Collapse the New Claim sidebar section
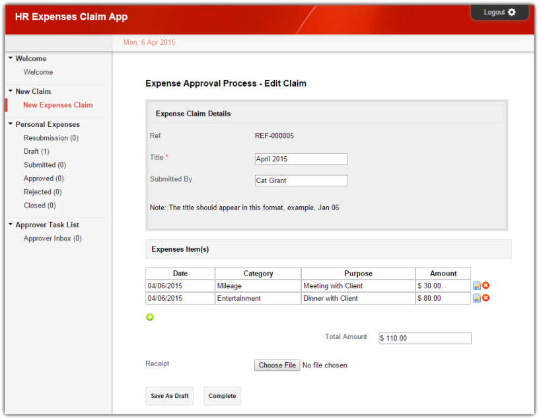The height and width of the screenshot is (419, 539). pyautogui.click(x=11, y=91)
